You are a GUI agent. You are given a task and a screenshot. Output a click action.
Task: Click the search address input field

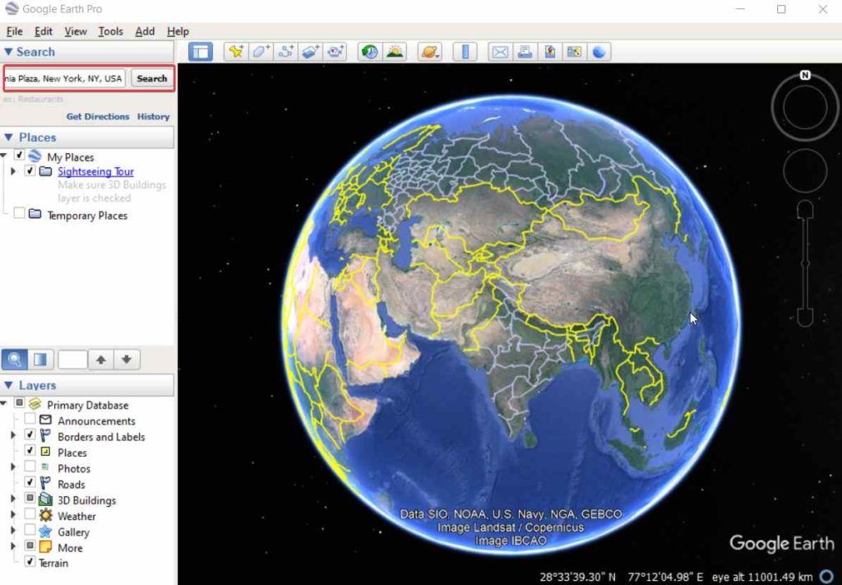64,78
